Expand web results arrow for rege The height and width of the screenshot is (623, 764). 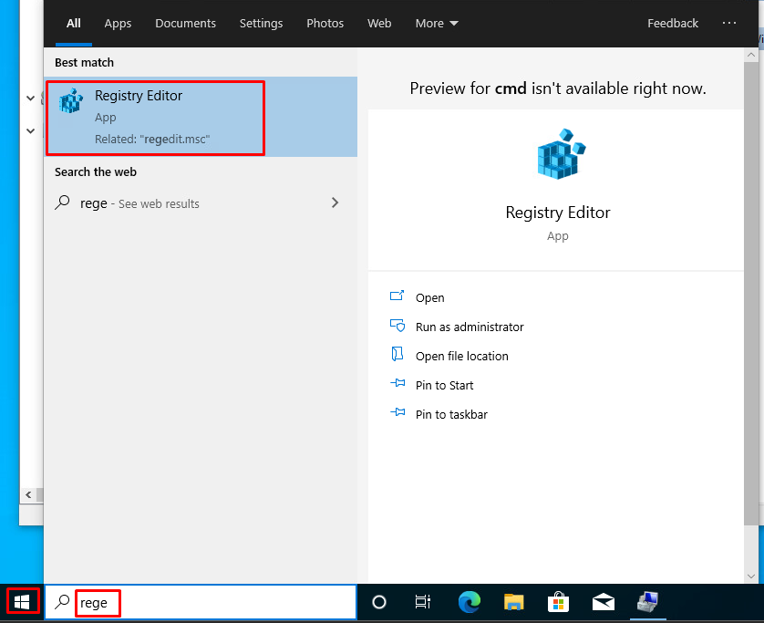(335, 202)
